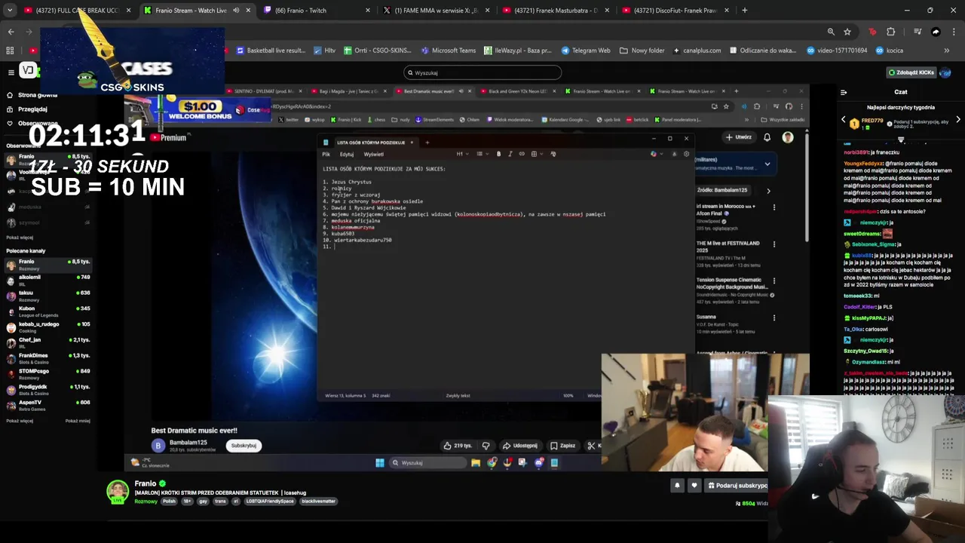Click Udostępnij under streamed YouTube video
The height and width of the screenshot is (543, 965).
tap(520, 446)
